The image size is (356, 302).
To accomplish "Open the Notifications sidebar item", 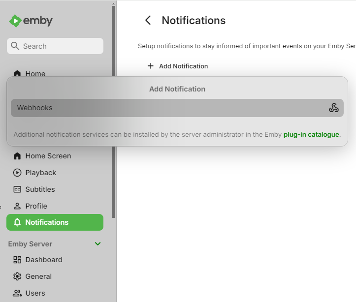I will (55, 222).
